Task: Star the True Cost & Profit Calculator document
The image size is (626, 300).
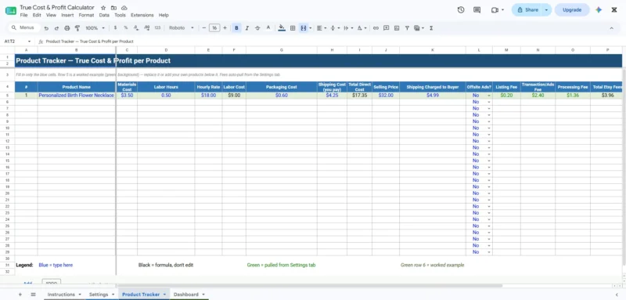Action: [103, 8]
